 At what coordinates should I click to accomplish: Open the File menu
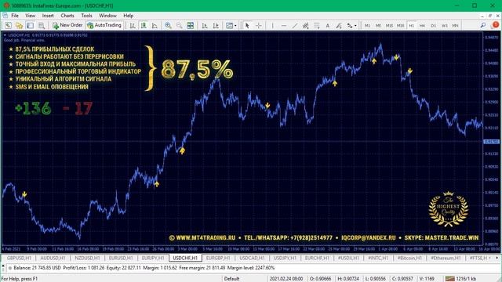[15, 16]
